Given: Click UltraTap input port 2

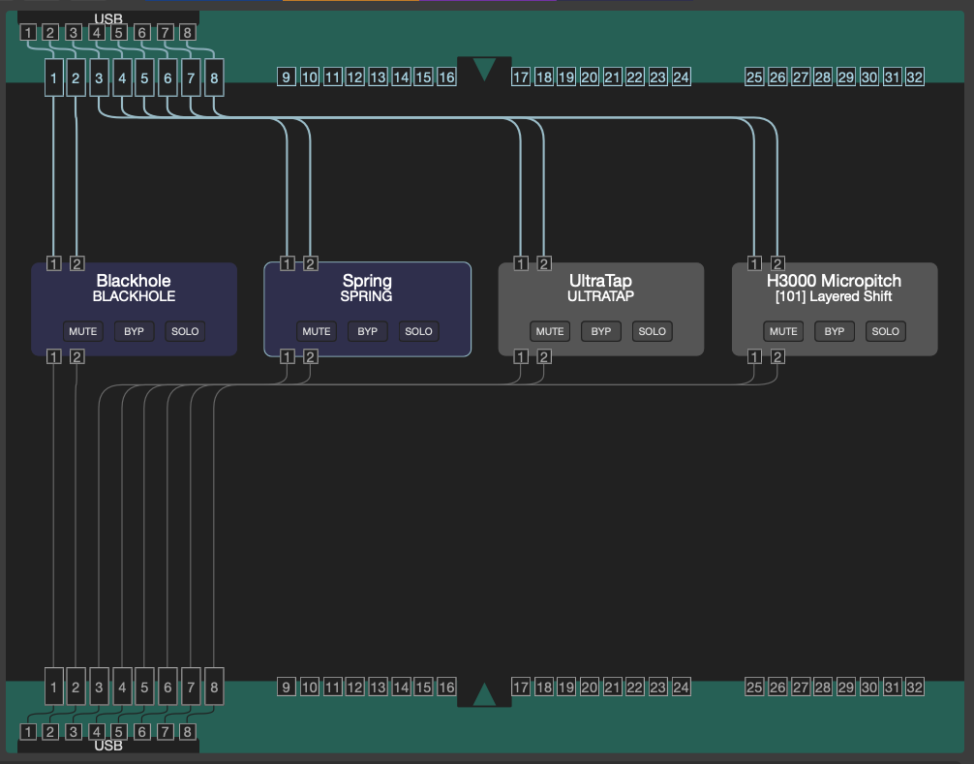Looking at the screenshot, I should (544, 263).
